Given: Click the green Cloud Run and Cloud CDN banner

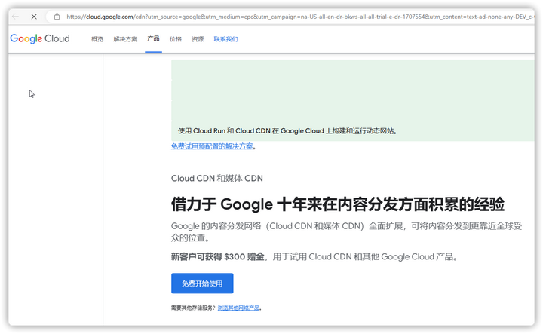Looking at the screenshot, I should (x=352, y=100).
